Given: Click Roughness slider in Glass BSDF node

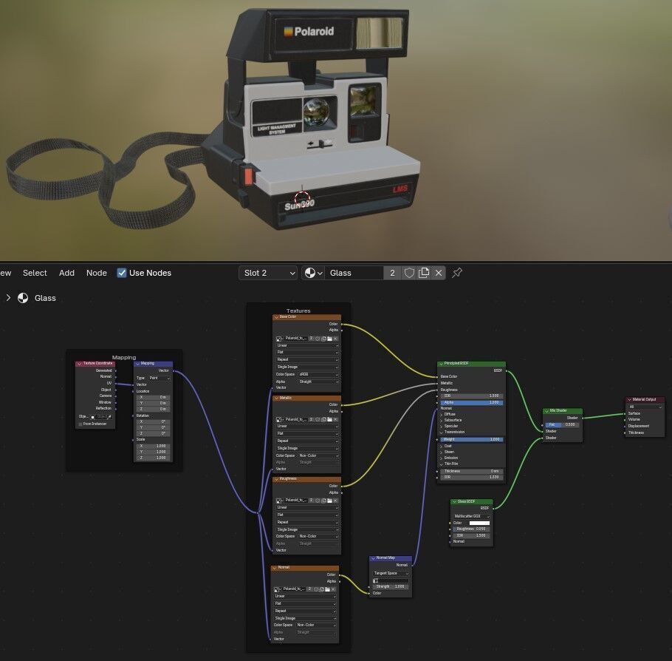Looking at the screenshot, I should tap(471, 529).
